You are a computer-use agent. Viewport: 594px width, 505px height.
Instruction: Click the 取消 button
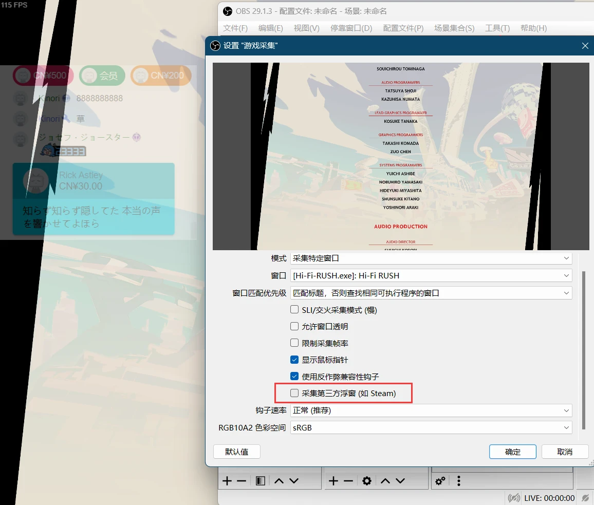(x=565, y=452)
